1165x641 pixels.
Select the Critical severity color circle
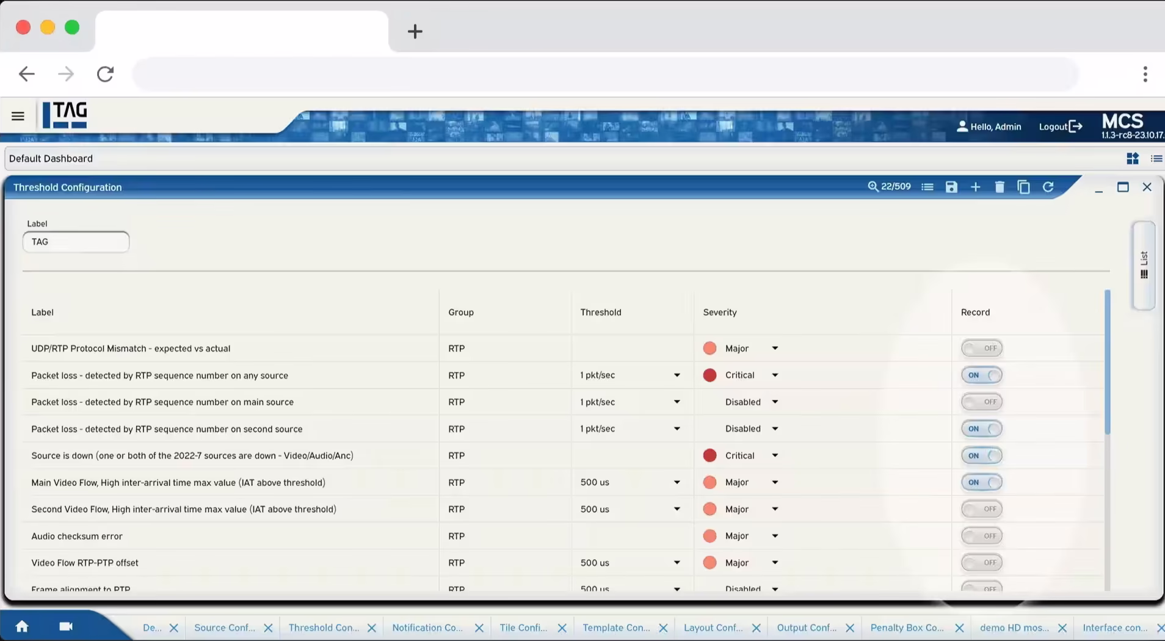click(710, 375)
